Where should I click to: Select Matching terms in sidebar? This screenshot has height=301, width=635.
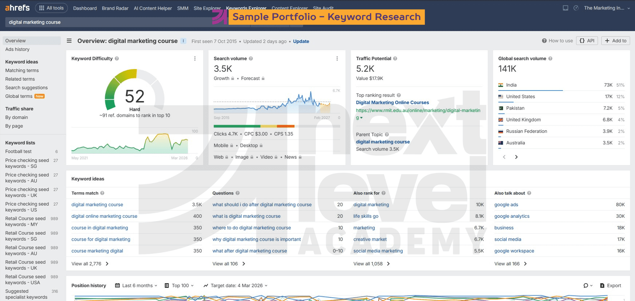coord(22,71)
